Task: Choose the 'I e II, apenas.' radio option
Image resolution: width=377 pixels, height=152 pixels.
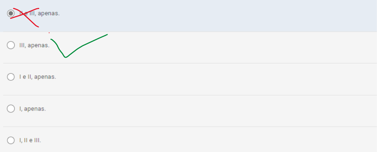Action: point(11,77)
